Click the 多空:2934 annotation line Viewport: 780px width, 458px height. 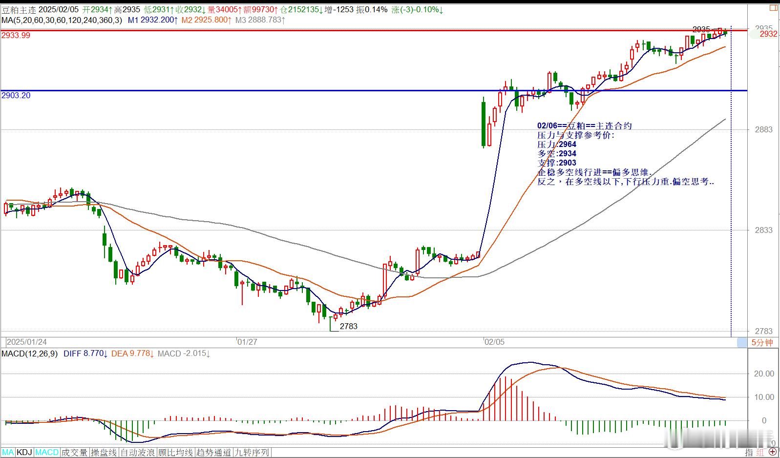click(x=557, y=154)
